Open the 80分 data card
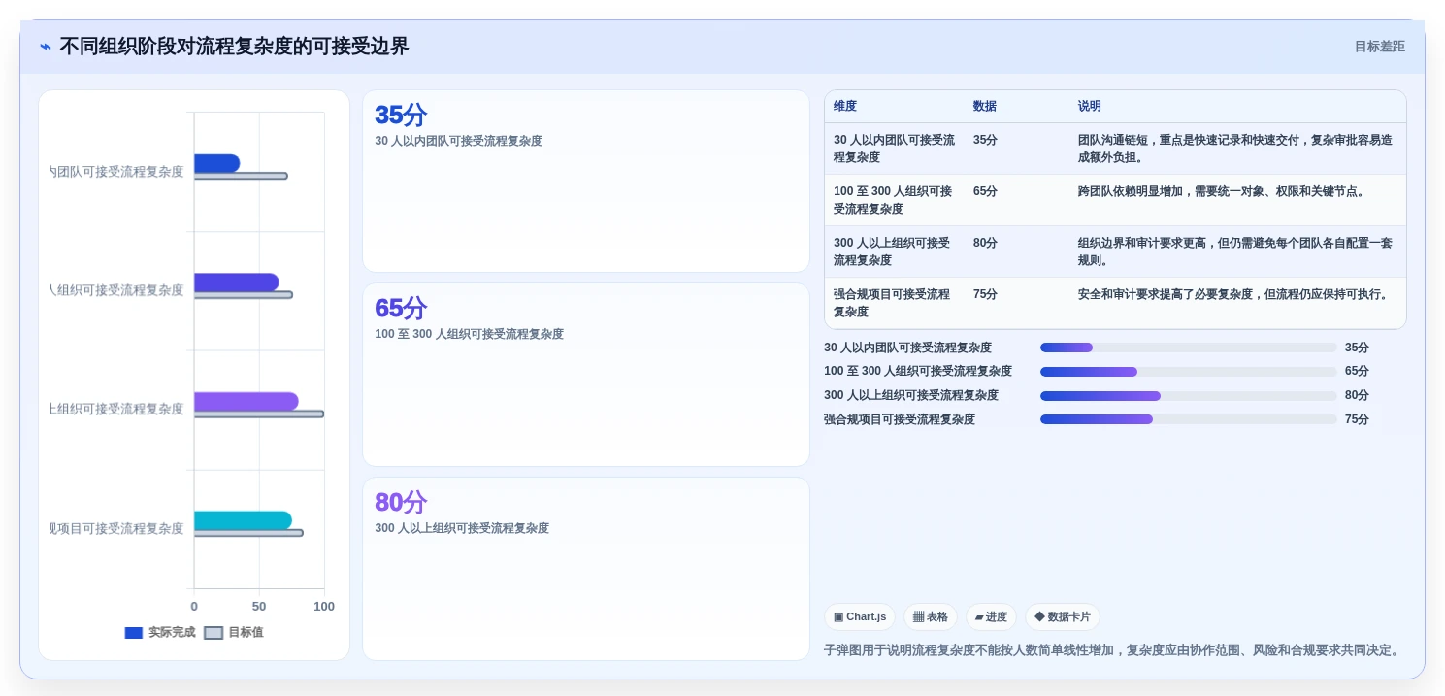Screen dimensions: 1445x696 click(586, 569)
